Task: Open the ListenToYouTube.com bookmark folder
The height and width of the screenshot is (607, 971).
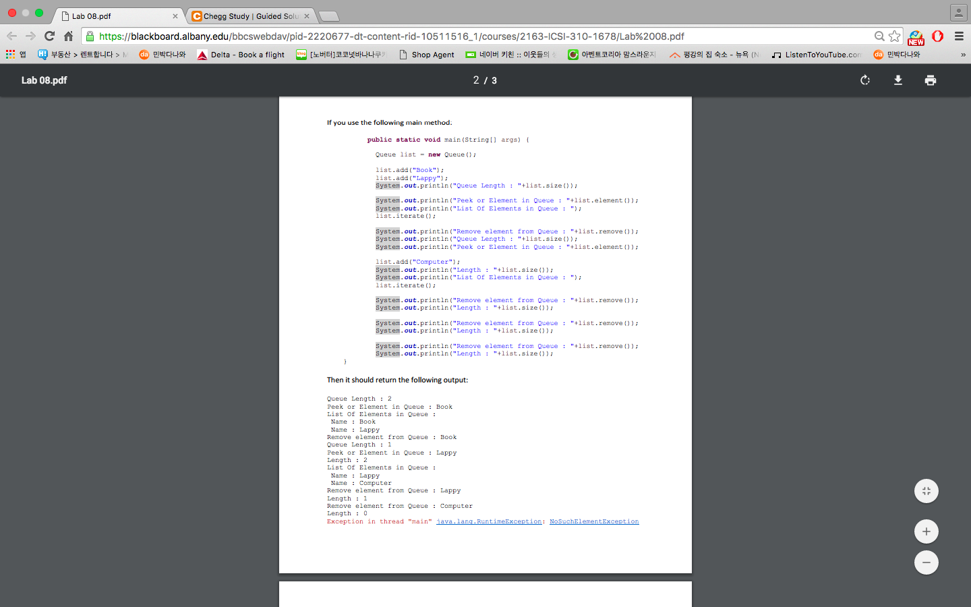Action: (817, 54)
